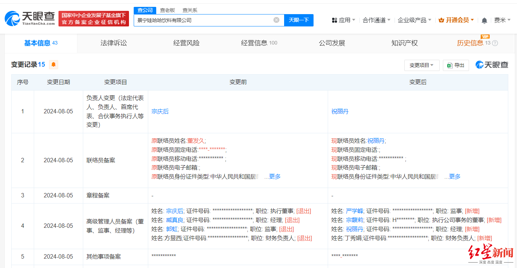Expand the 变更项目 filter dropdown

(x=422, y=65)
